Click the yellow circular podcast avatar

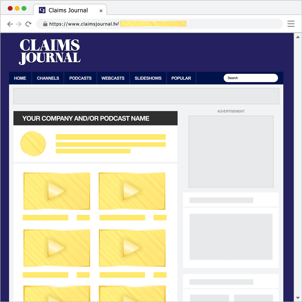point(33,144)
